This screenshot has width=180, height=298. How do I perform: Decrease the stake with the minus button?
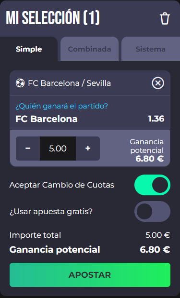(x=28, y=149)
